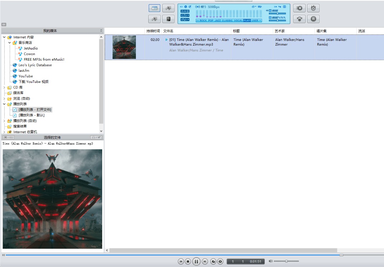Select the CLASSIC equalizer preset
This screenshot has height=267, width=384.
pyautogui.click(x=227, y=20)
